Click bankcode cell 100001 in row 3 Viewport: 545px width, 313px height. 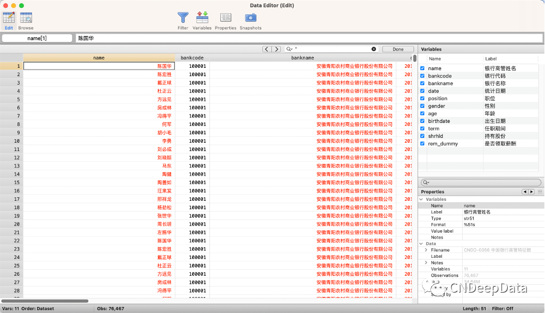pyautogui.click(x=192, y=83)
